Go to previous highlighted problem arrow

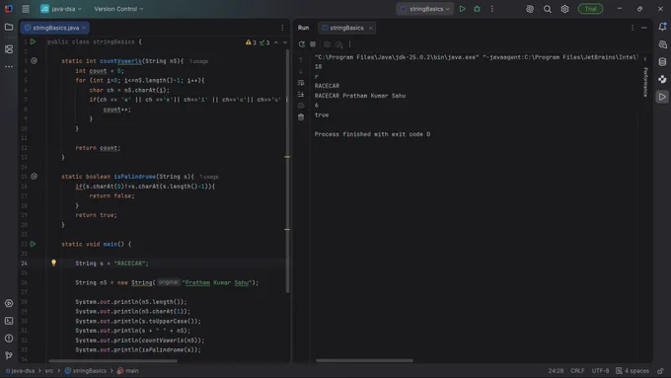click(276, 42)
